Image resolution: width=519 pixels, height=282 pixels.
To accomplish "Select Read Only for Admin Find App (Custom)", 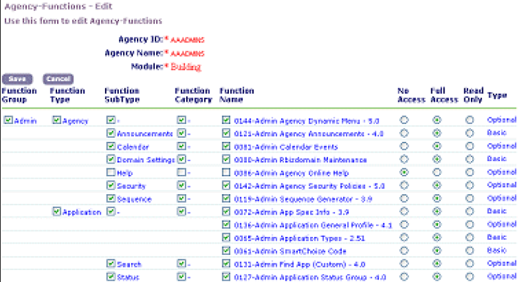I will [470, 264].
